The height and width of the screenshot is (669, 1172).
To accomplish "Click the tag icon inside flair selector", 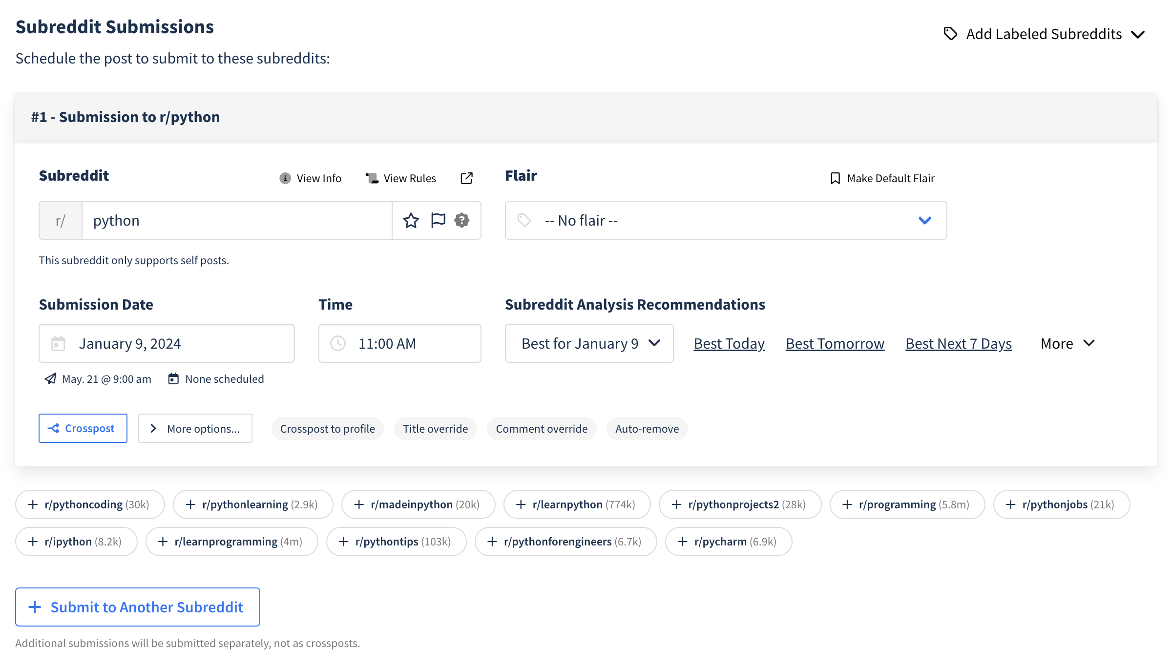I will click(x=524, y=220).
